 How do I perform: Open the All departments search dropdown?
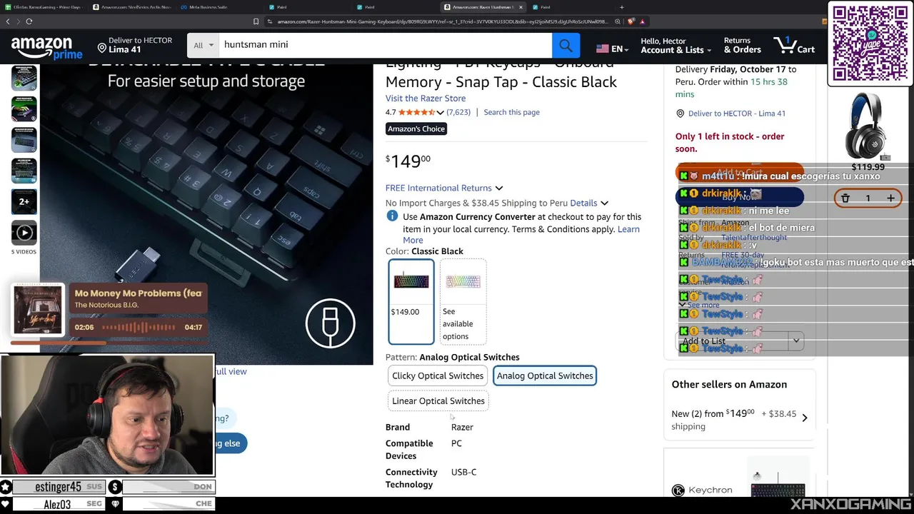coord(204,46)
